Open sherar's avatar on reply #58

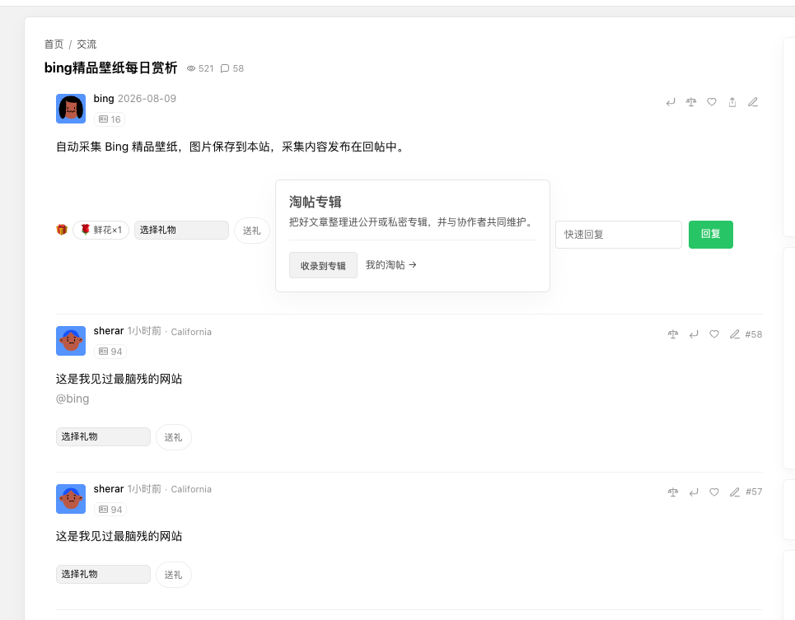coord(71,341)
